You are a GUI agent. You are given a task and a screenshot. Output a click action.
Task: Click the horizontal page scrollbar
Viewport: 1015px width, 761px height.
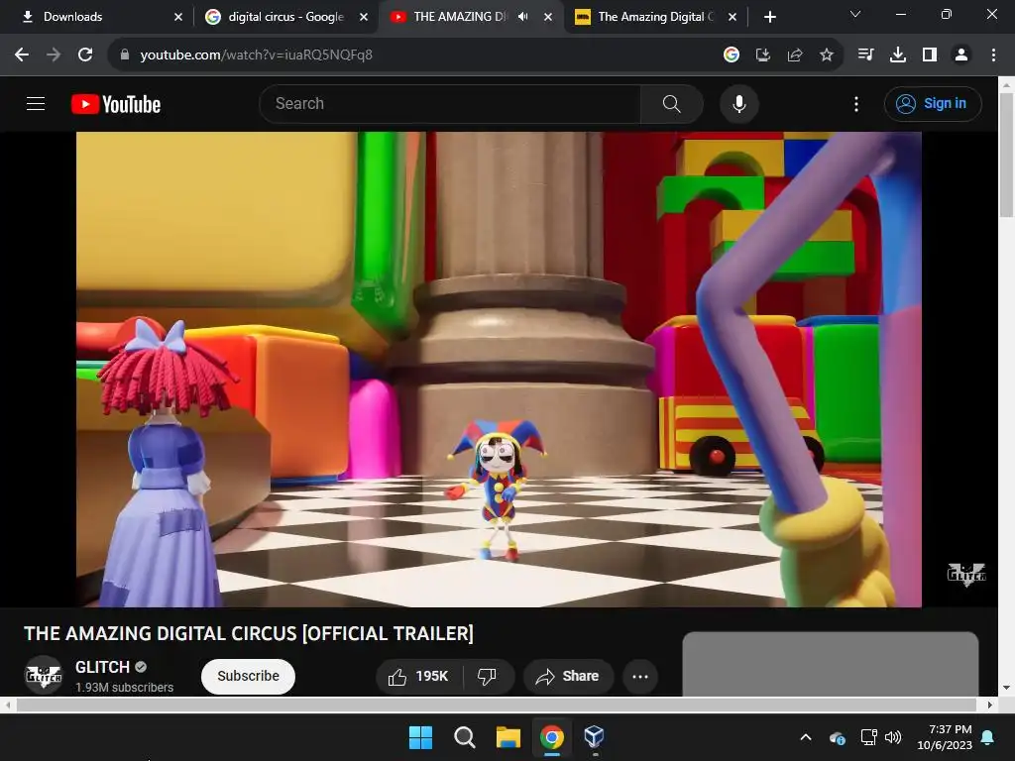click(x=499, y=705)
